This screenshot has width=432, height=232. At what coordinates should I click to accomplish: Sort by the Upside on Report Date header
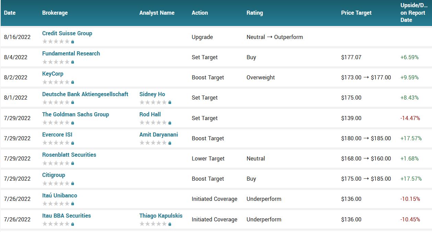(x=413, y=13)
